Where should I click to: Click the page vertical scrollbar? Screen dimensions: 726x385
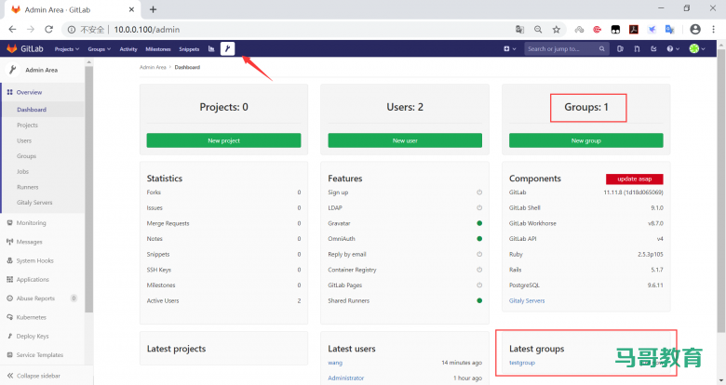click(721, 191)
